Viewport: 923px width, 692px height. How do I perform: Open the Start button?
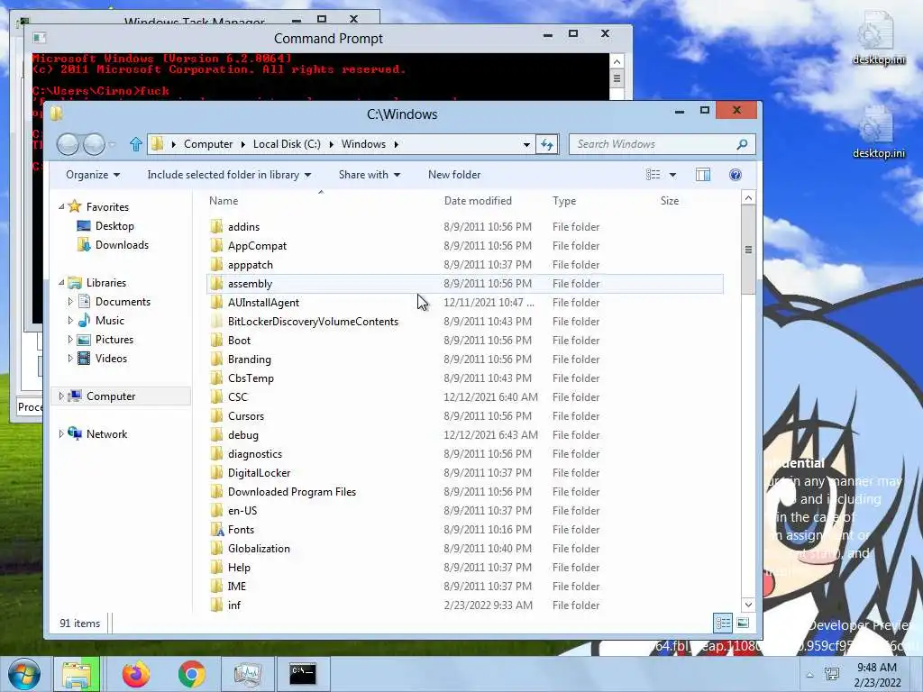click(x=23, y=674)
